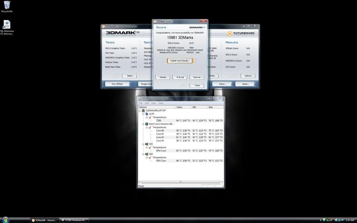Open the File menu in Hardware Monitor

click(x=141, y=103)
